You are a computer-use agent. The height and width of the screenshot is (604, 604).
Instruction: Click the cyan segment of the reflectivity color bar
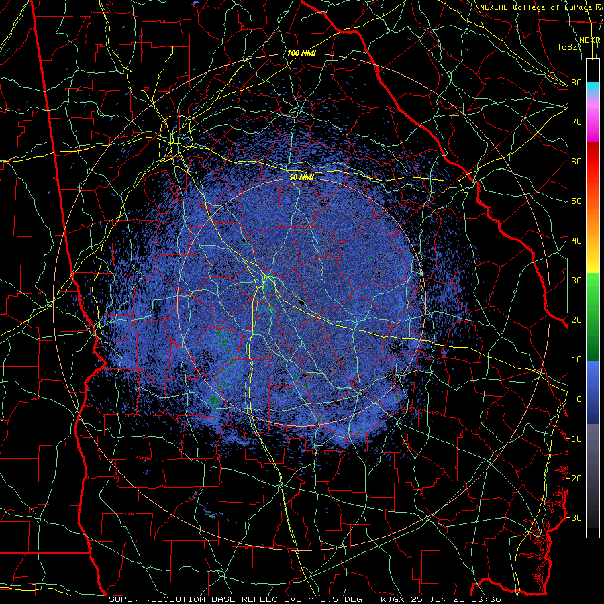[x=593, y=89]
